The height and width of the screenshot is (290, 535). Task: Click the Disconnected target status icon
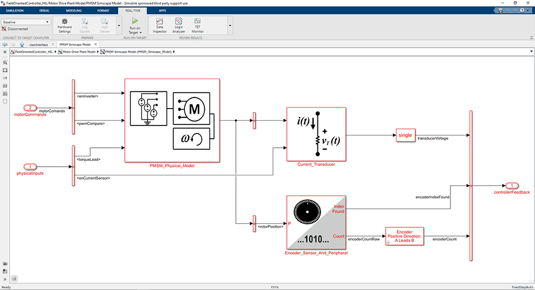pyautogui.click(x=4, y=29)
